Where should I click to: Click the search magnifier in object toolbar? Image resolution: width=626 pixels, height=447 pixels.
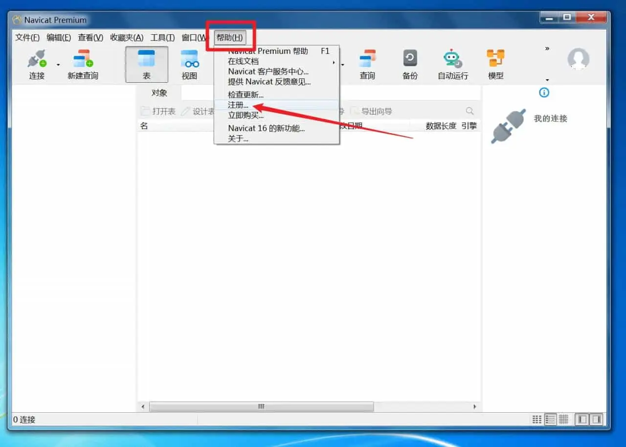pos(469,111)
